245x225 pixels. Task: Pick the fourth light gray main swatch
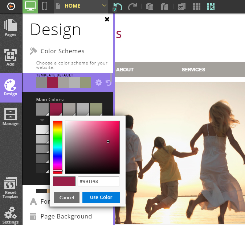click(x=83, y=109)
